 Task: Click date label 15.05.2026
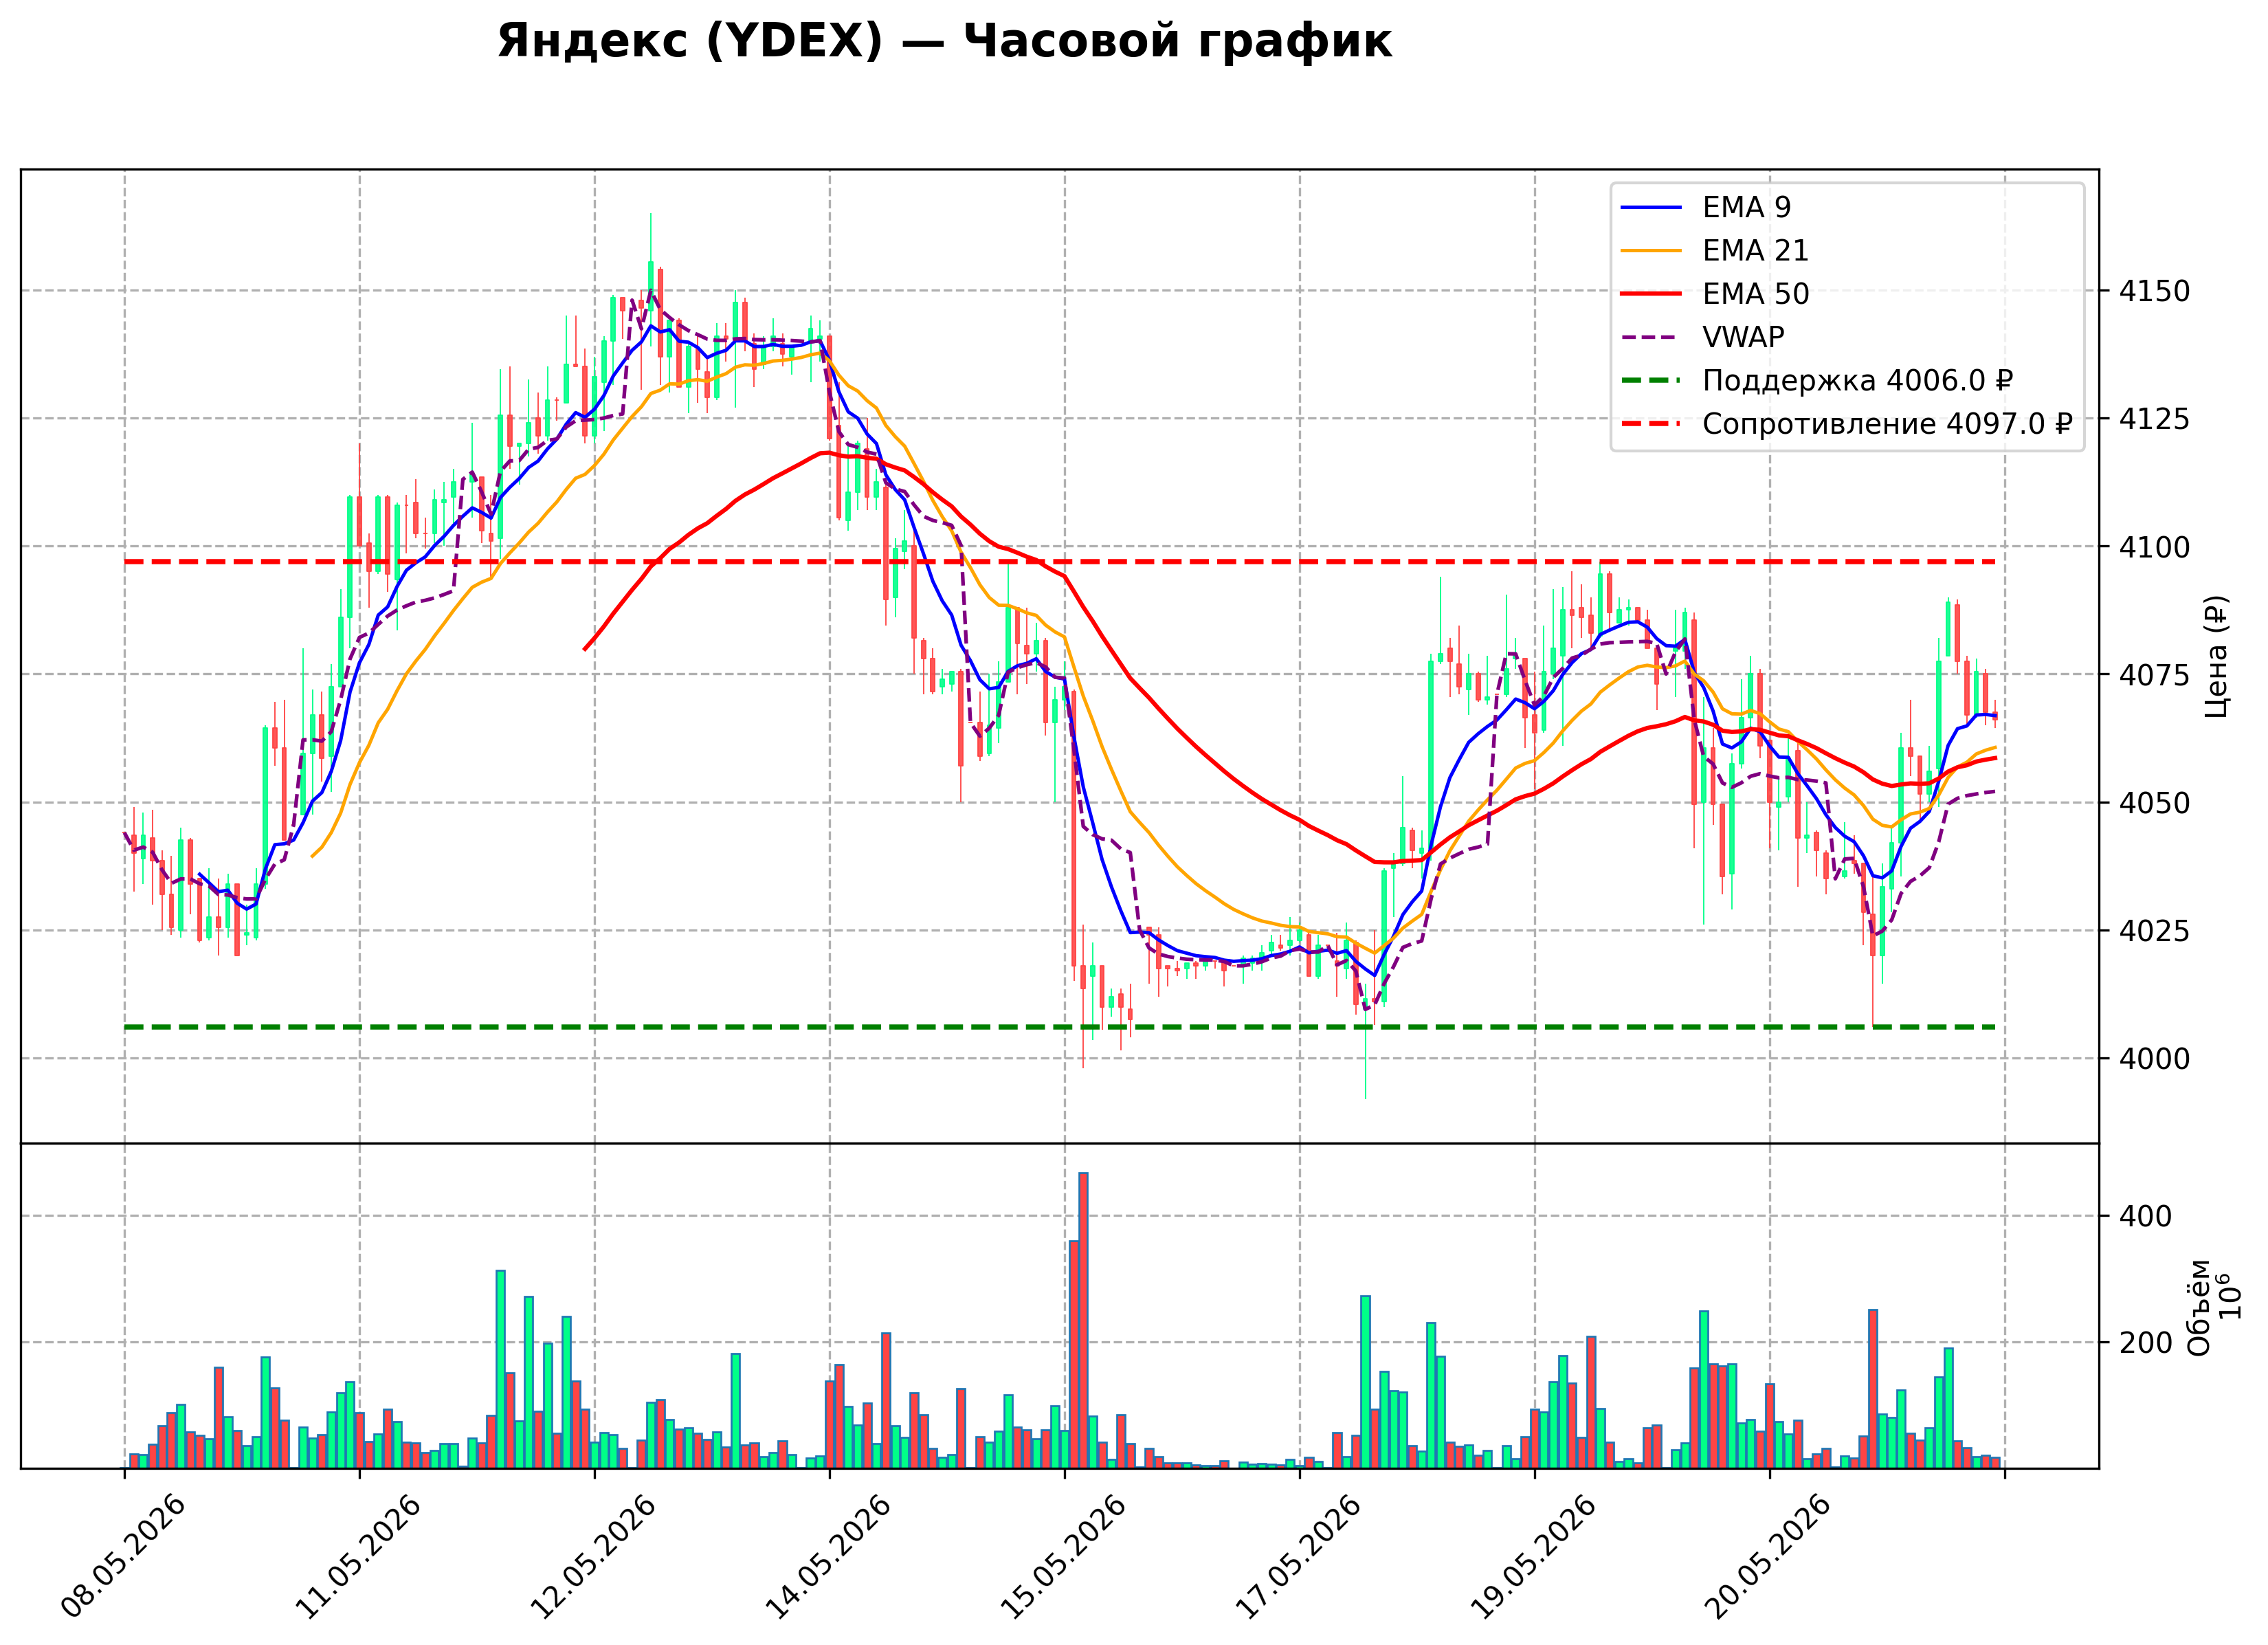pyautogui.click(x=1064, y=1556)
